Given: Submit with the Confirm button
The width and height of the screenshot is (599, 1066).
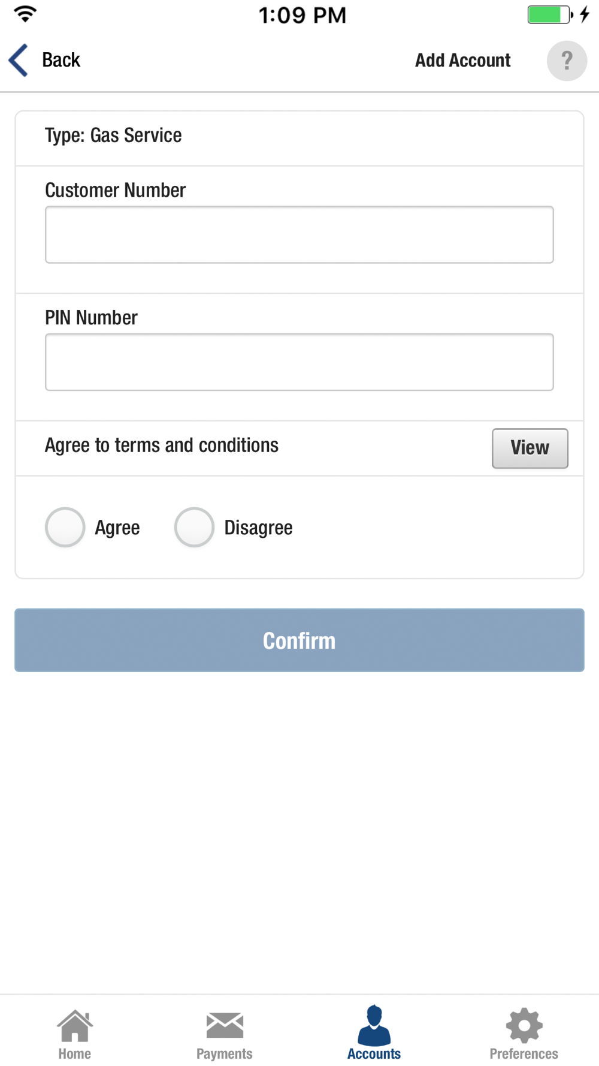Looking at the screenshot, I should click(299, 640).
